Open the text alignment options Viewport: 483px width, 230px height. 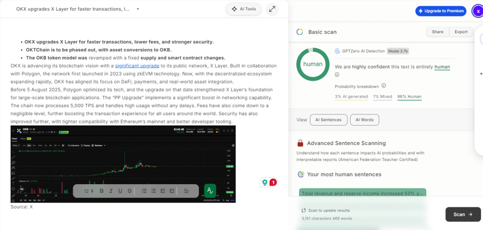point(186,191)
